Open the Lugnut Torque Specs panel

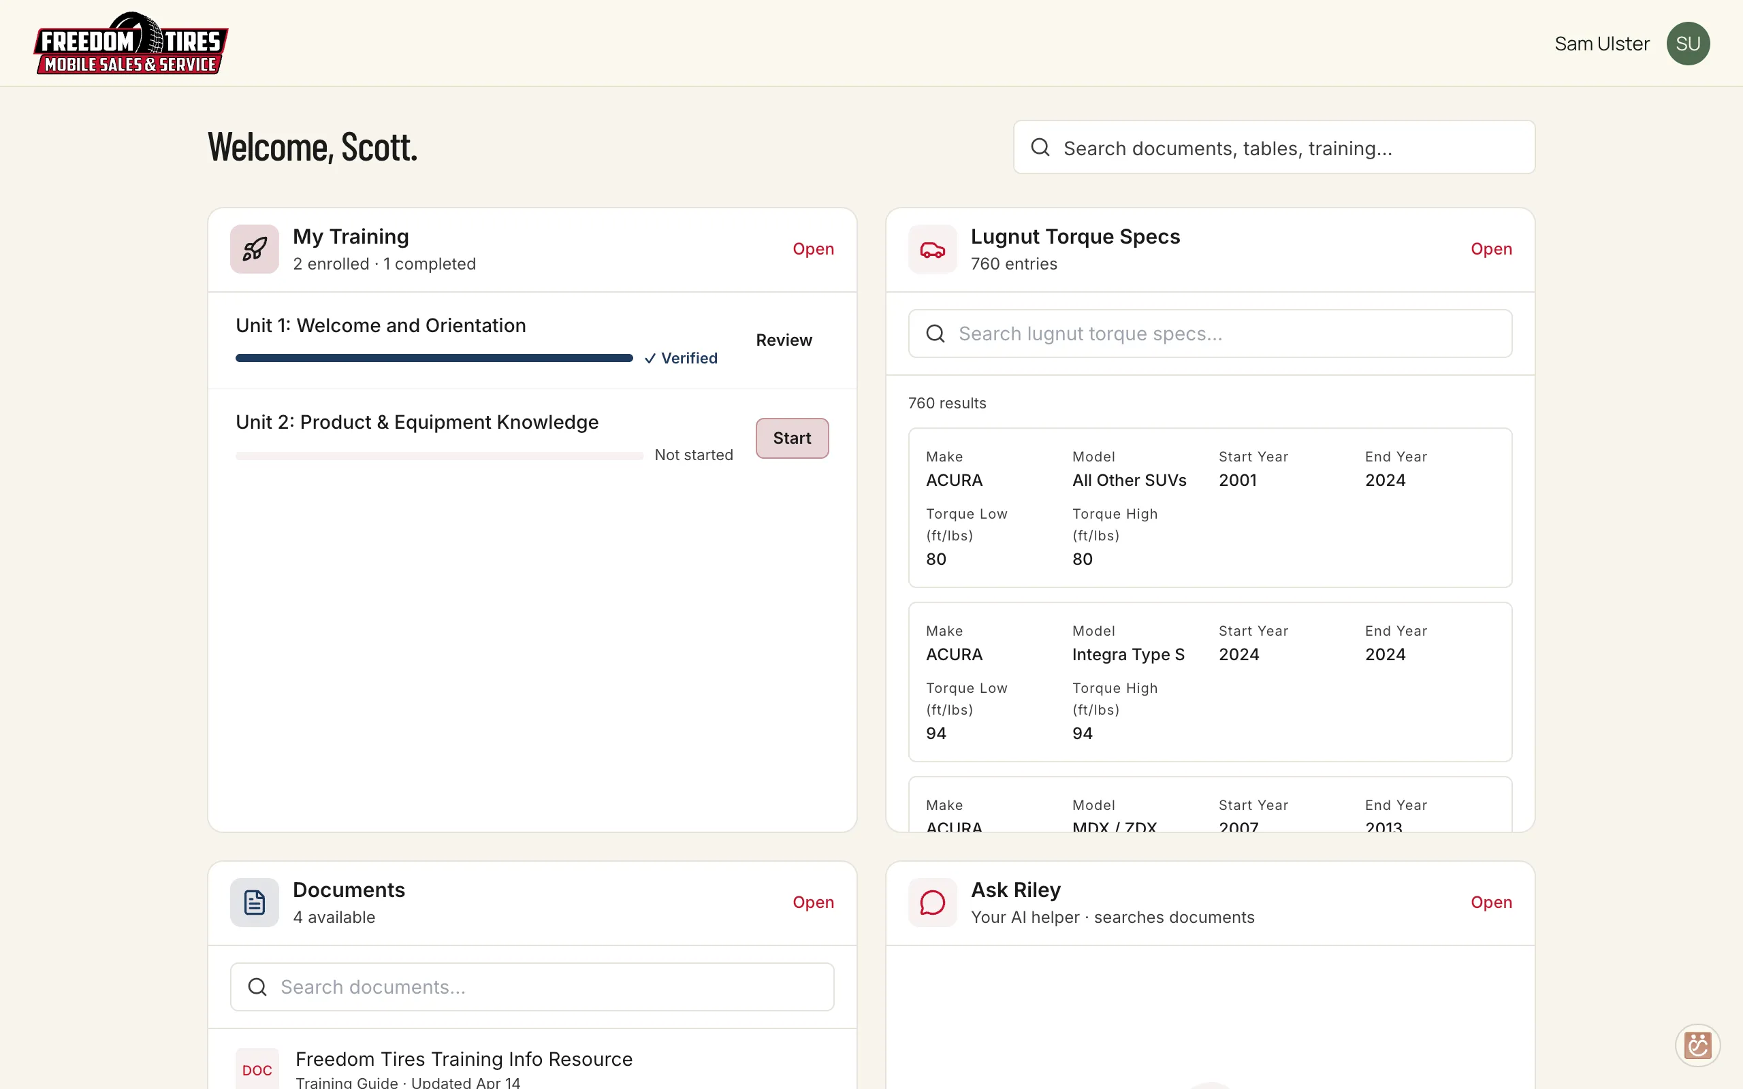pyautogui.click(x=1491, y=249)
